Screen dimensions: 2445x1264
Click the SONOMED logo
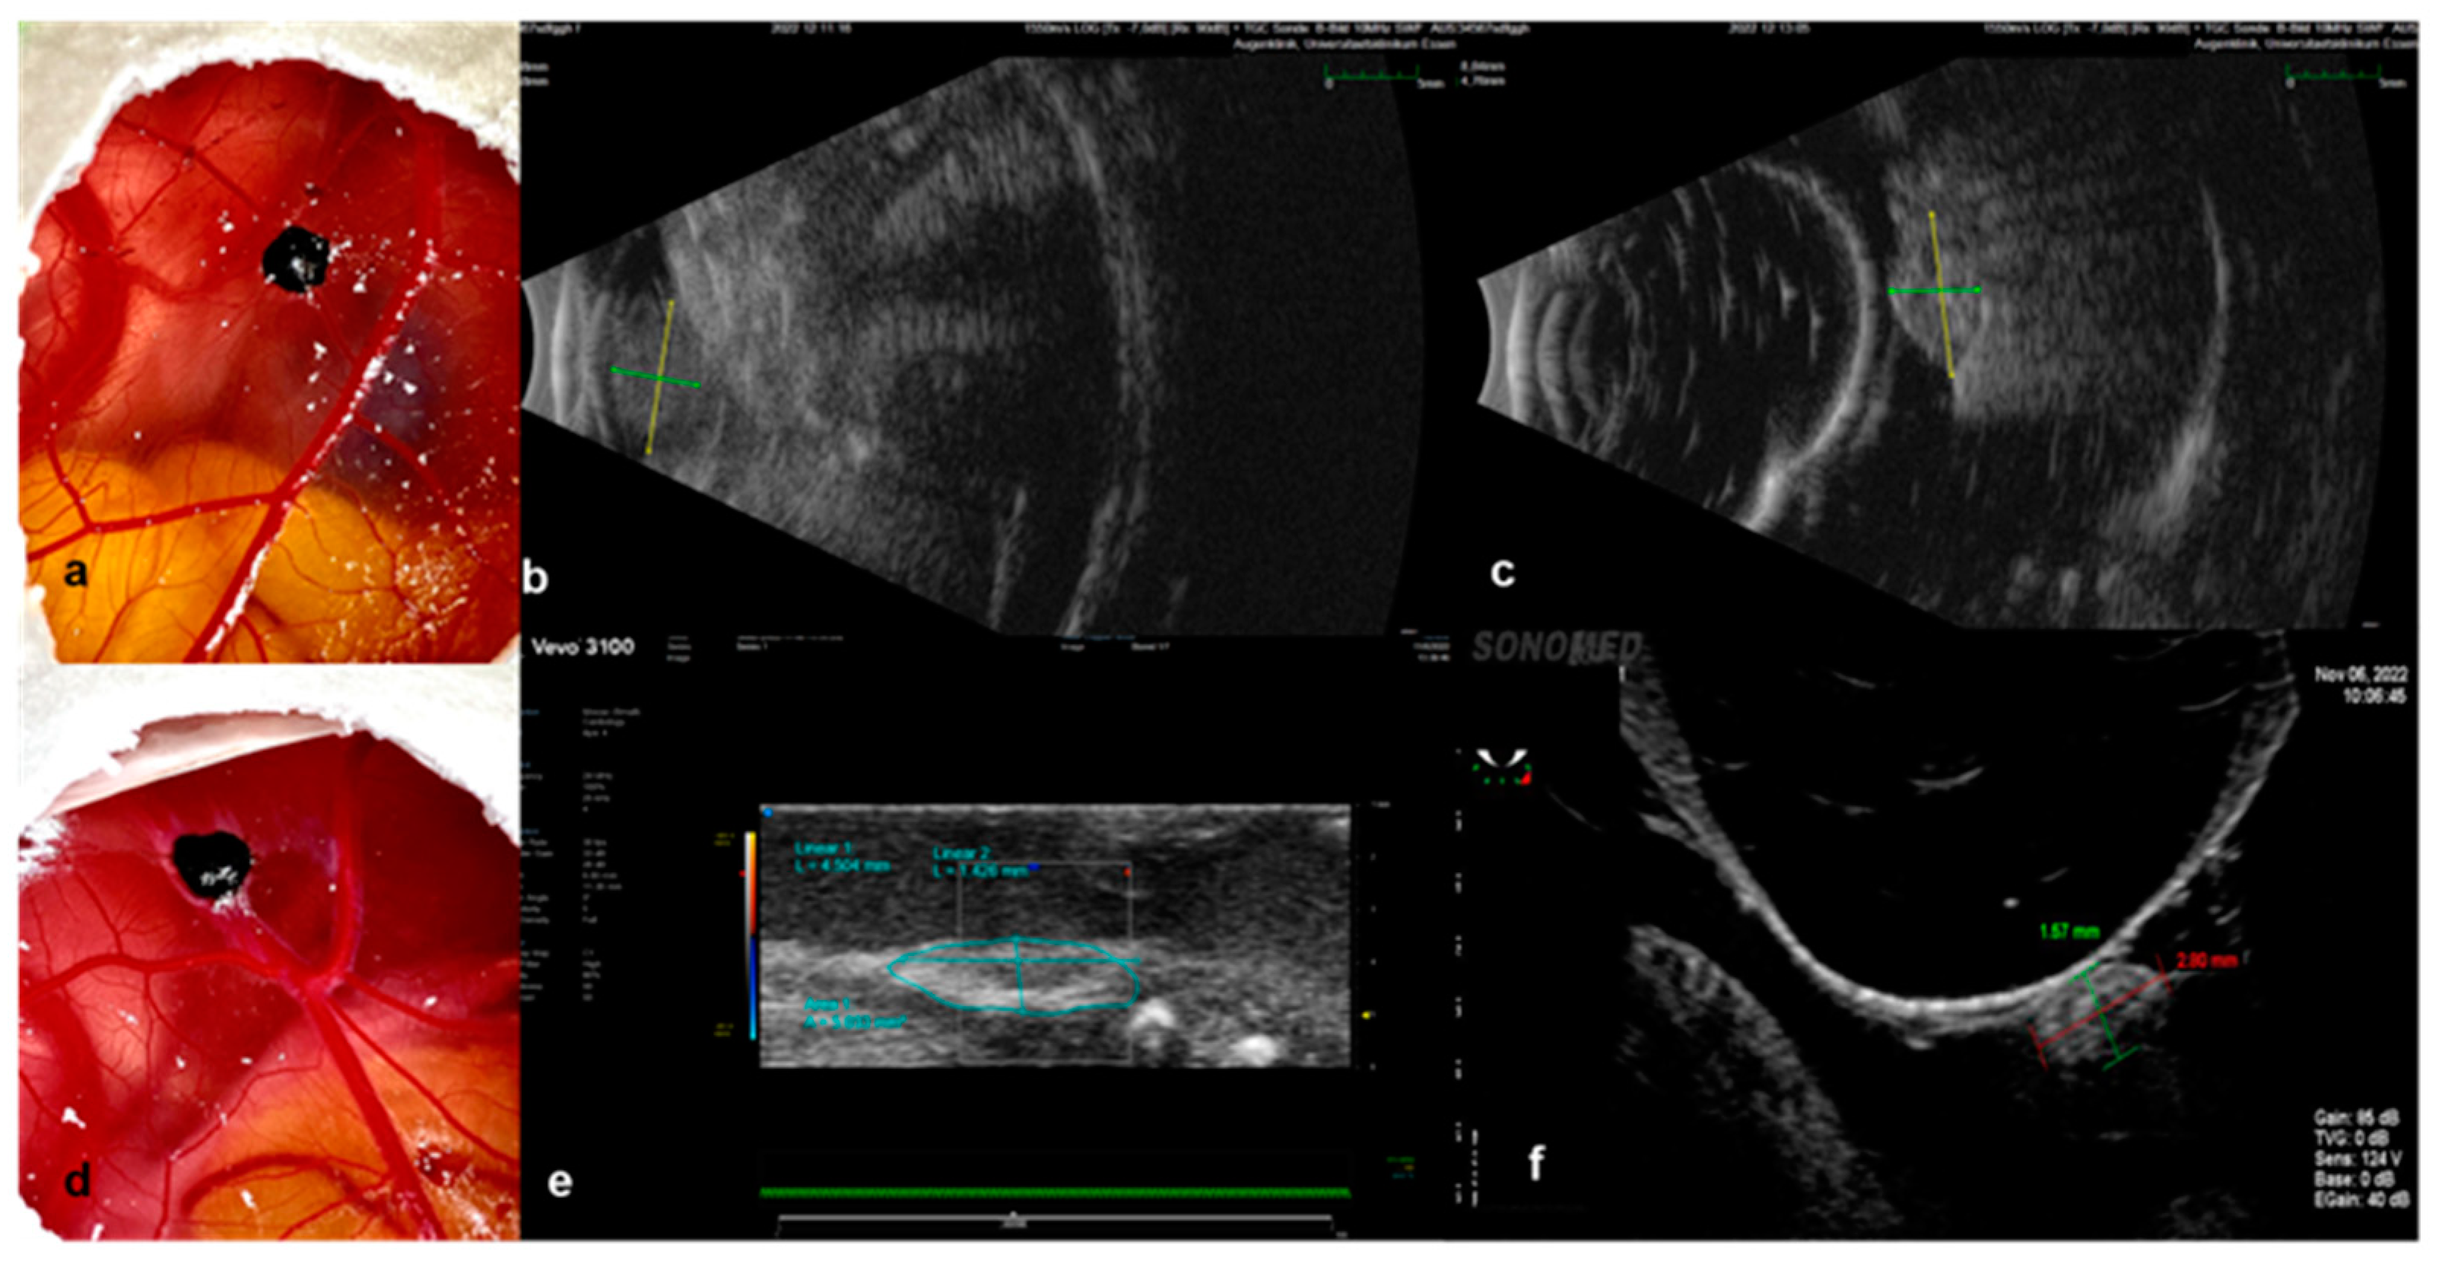click(1557, 648)
